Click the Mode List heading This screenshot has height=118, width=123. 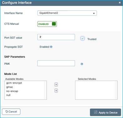click(11, 74)
